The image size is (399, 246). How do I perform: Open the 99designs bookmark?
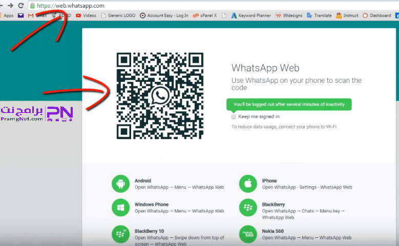tap(289, 15)
